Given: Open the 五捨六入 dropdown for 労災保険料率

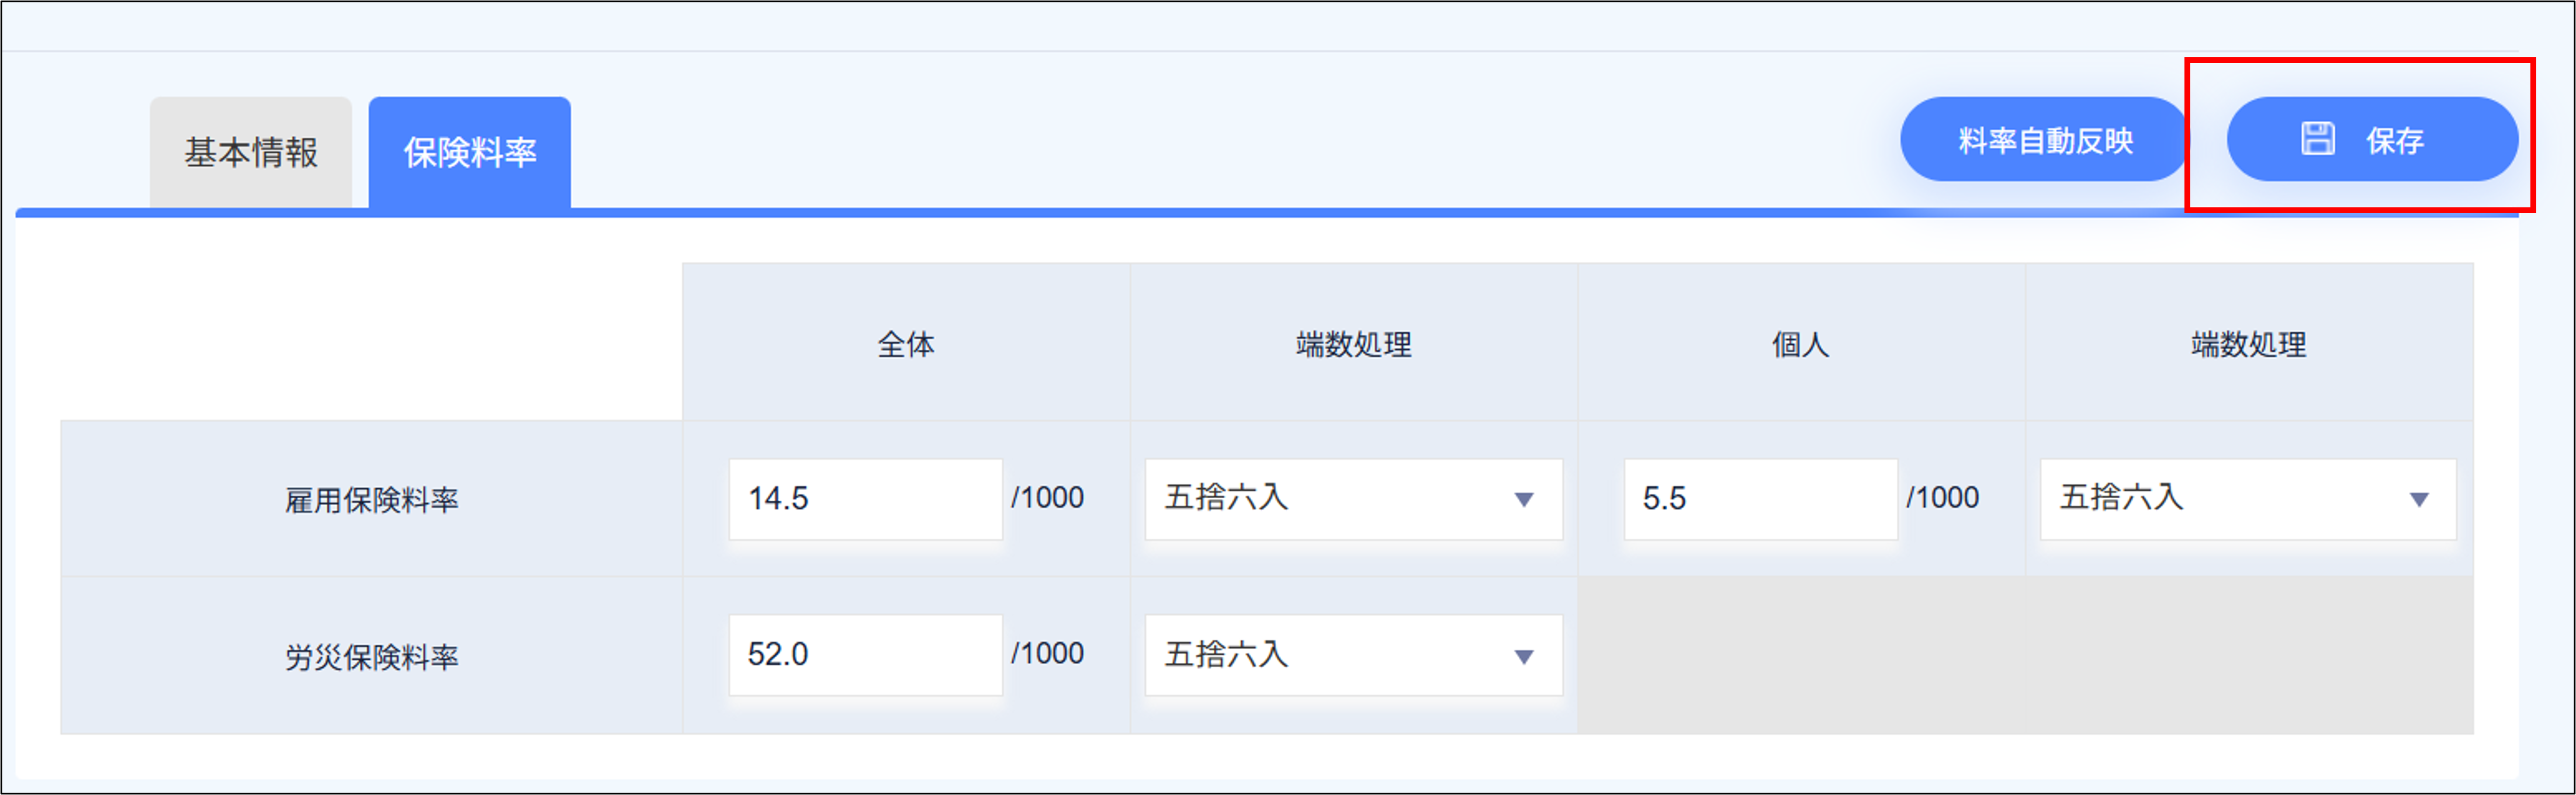Looking at the screenshot, I should tap(1352, 655).
